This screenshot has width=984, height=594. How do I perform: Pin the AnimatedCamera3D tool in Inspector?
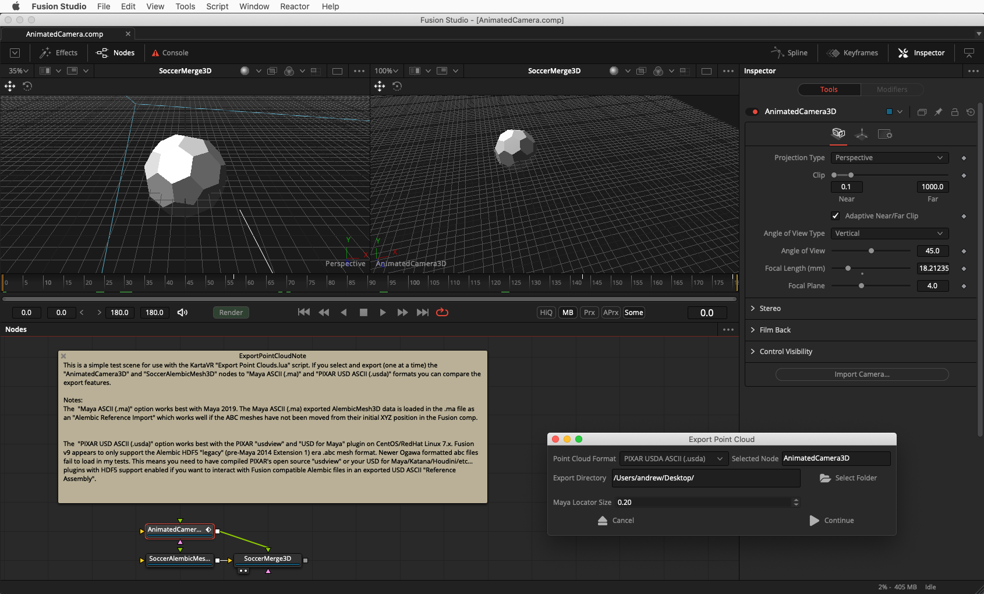pyautogui.click(x=938, y=112)
